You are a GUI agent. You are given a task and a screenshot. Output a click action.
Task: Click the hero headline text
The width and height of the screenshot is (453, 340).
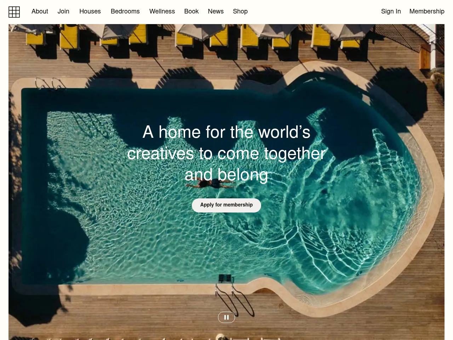[x=226, y=153]
